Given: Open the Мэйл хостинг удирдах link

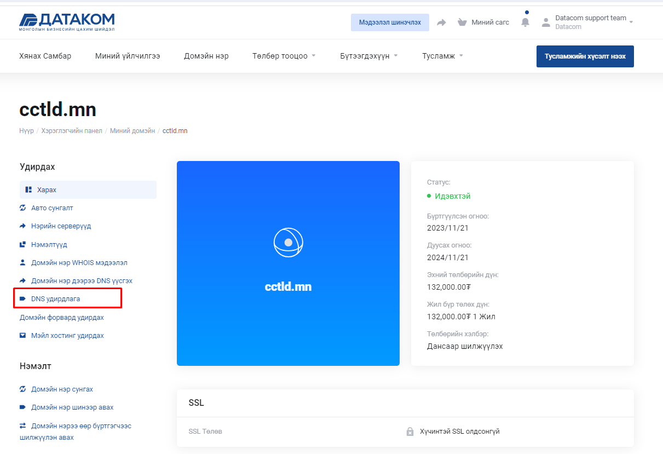Looking at the screenshot, I should (x=67, y=336).
